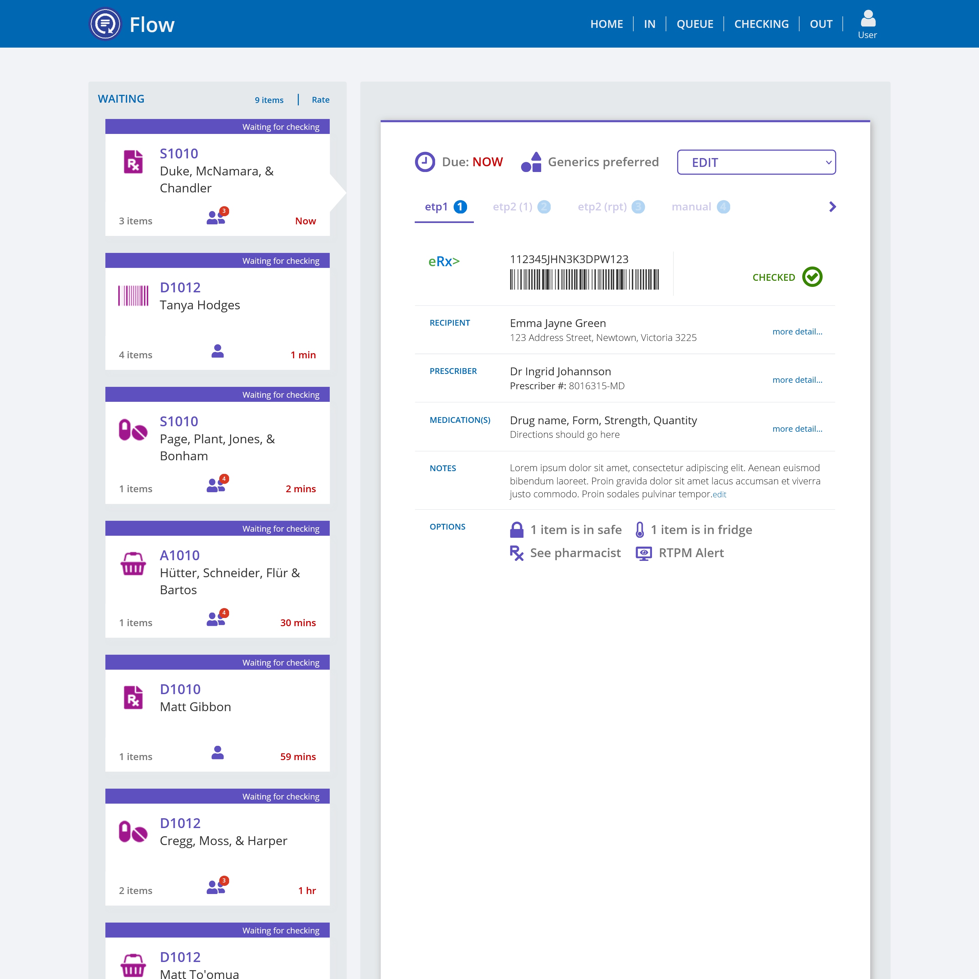Go to HOME in top navigation

[x=606, y=24]
